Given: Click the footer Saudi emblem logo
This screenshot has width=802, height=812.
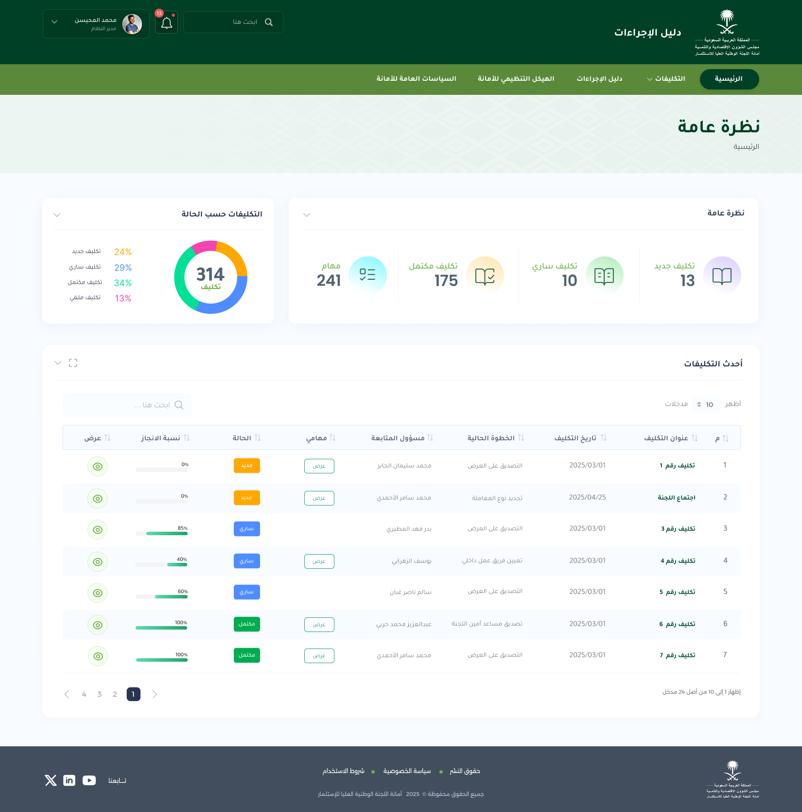Looking at the screenshot, I should 732,779.
